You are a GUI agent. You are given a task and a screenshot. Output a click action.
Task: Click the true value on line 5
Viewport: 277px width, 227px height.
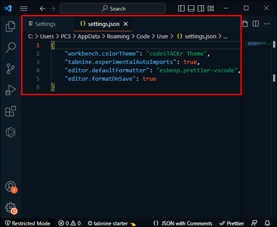(149, 78)
